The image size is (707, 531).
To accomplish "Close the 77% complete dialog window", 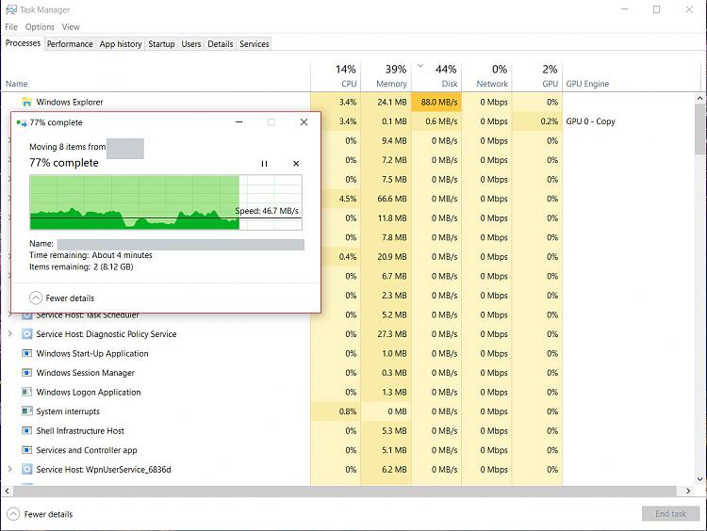I will click(304, 122).
